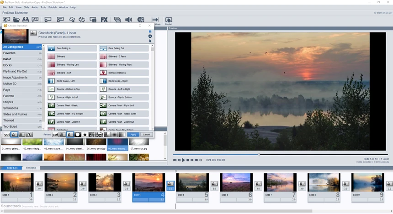Click the Apply button
The image size is (393, 214).
click(133, 135)
